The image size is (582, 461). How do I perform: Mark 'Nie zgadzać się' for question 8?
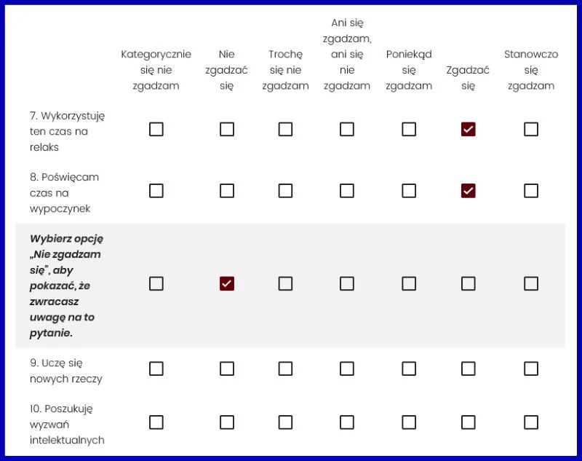click(227, 191)
